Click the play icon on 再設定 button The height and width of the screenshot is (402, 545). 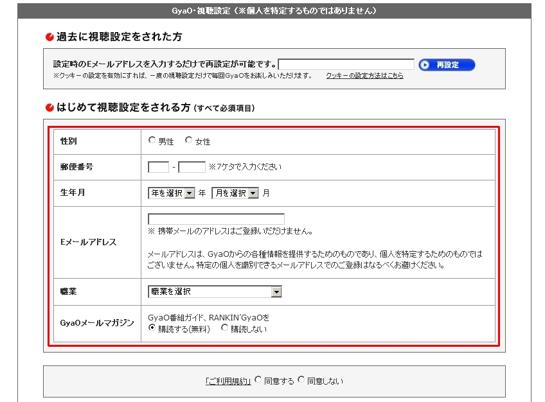[x=425, y=65]
